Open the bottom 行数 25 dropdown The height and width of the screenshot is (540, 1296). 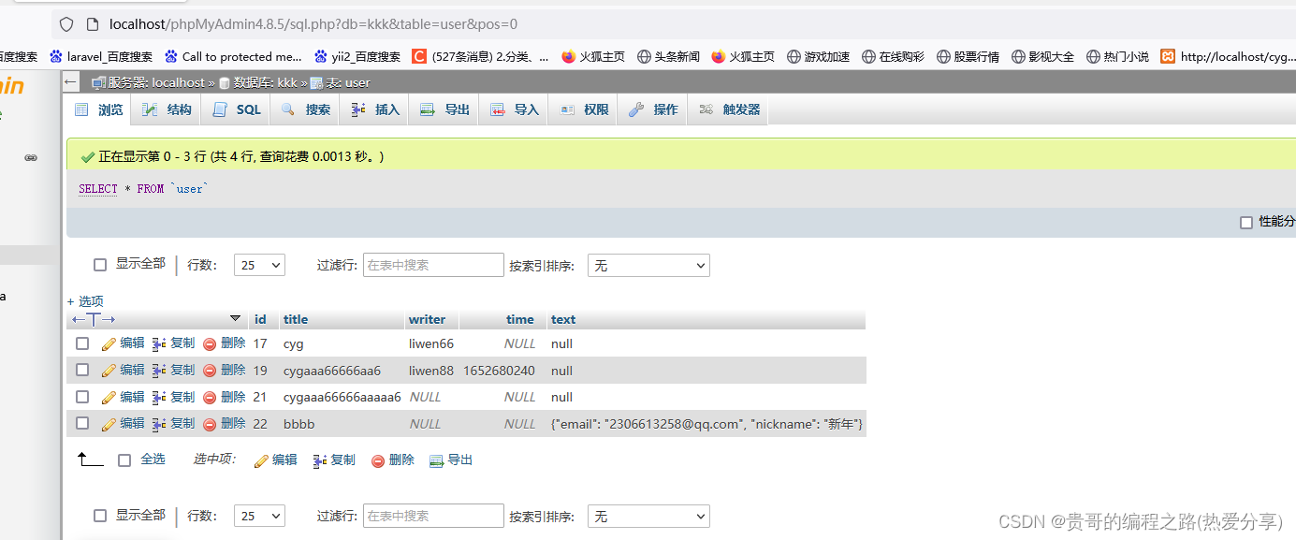pos(259,516)
